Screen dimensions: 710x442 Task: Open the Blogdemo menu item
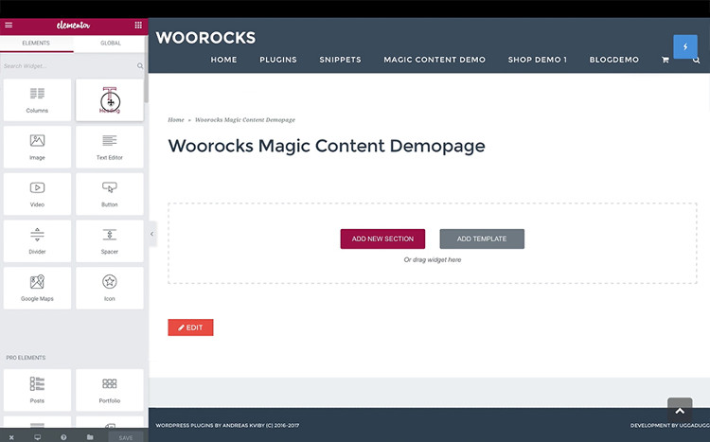click(614, 60)
